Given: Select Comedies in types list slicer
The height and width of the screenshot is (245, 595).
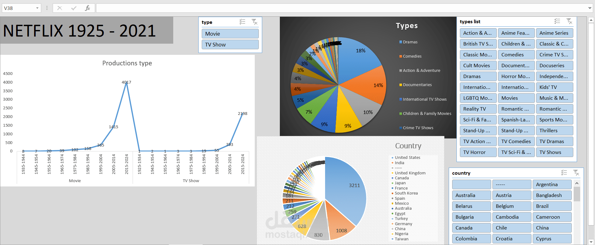Looking at the screenshot, I should [x=516, y=55].
